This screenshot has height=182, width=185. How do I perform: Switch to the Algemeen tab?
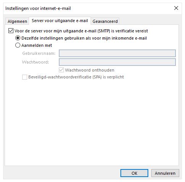[x=17, y=21]
